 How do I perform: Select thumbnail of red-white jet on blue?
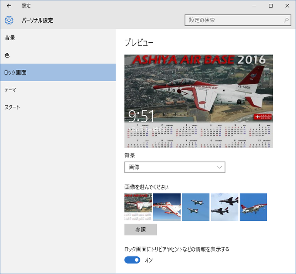(253, 207)
